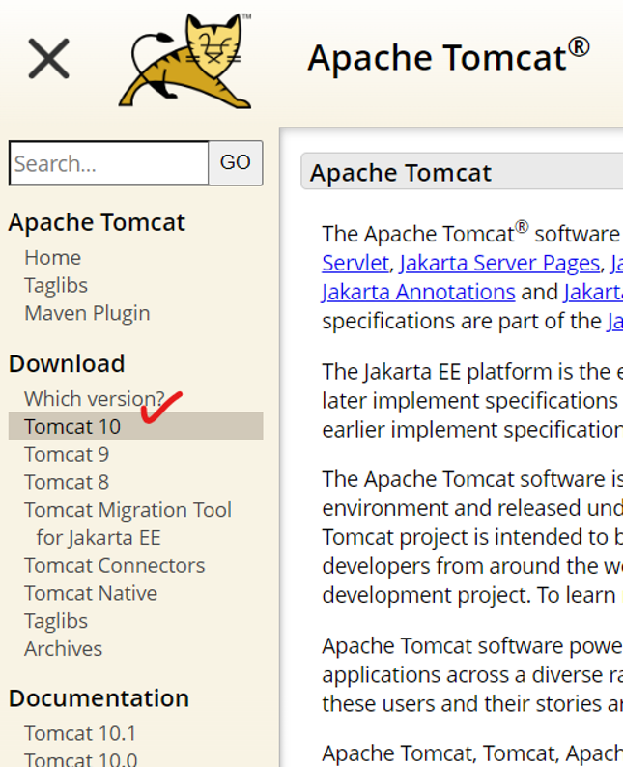Open Tomcat Connectors download link
Viewport: 624px width, 767px height.
114,566
